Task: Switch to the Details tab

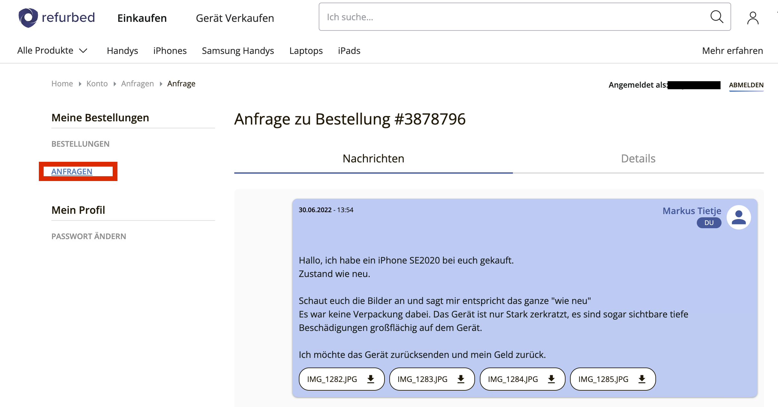Action: (x=638, y=159)
